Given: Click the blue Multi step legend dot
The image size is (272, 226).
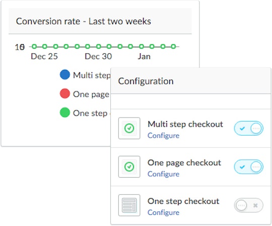Looking at the screenshot, I should pyautogui.click(x=65, y=74).
